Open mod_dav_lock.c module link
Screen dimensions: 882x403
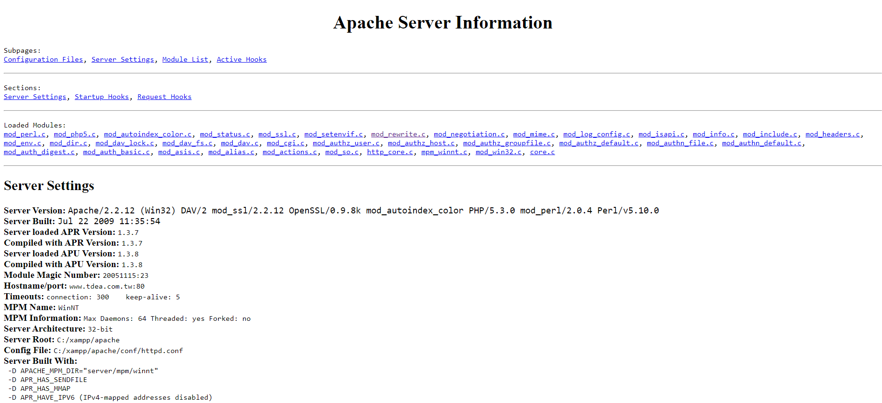coord(125,143)
